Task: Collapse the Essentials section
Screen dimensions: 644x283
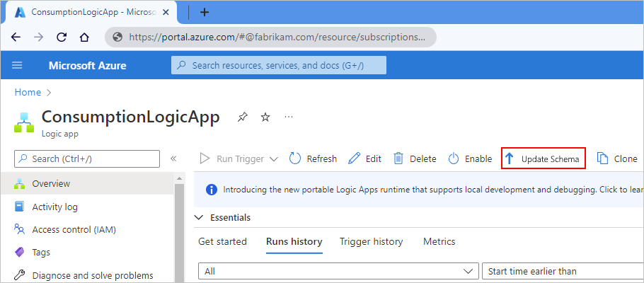Action: point(199,217)
